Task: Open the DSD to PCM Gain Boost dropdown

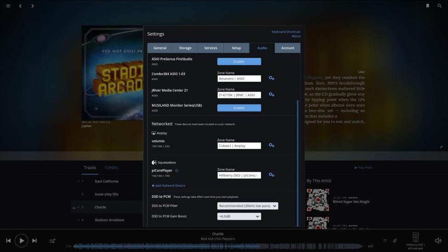Action: (x=239, y=217)
